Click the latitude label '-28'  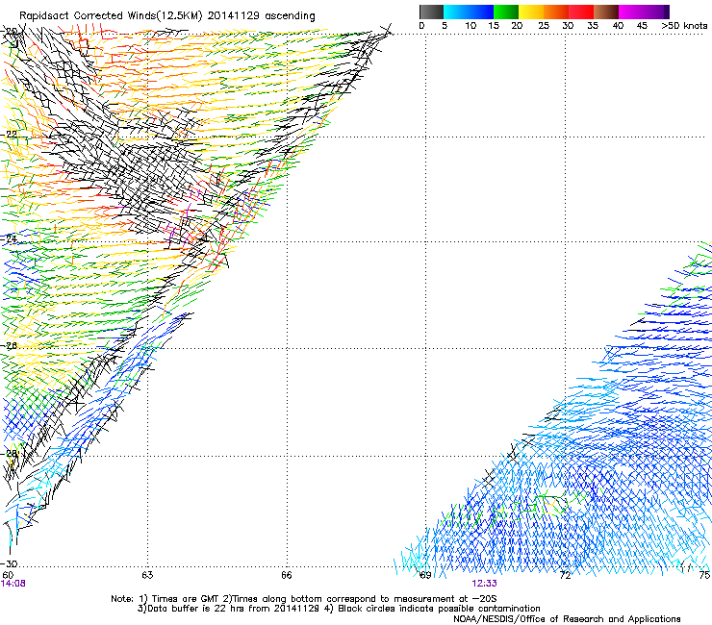pyautogui.click(x=10, y=454)
